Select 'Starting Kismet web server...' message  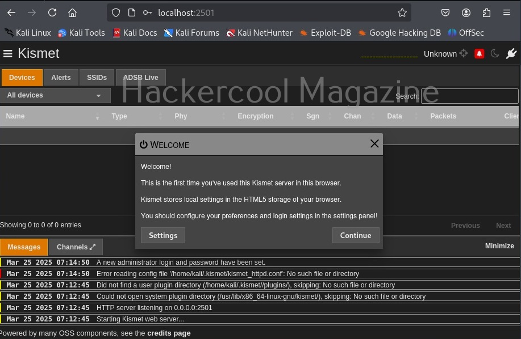coord(260,319)
